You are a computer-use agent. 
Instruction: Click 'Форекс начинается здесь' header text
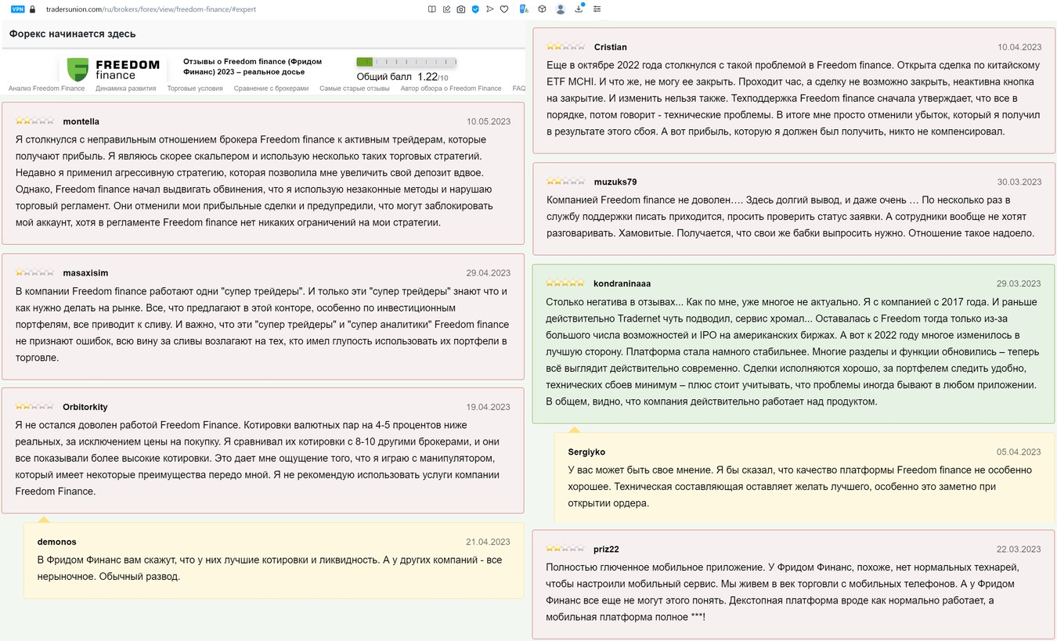pos(72,34)
